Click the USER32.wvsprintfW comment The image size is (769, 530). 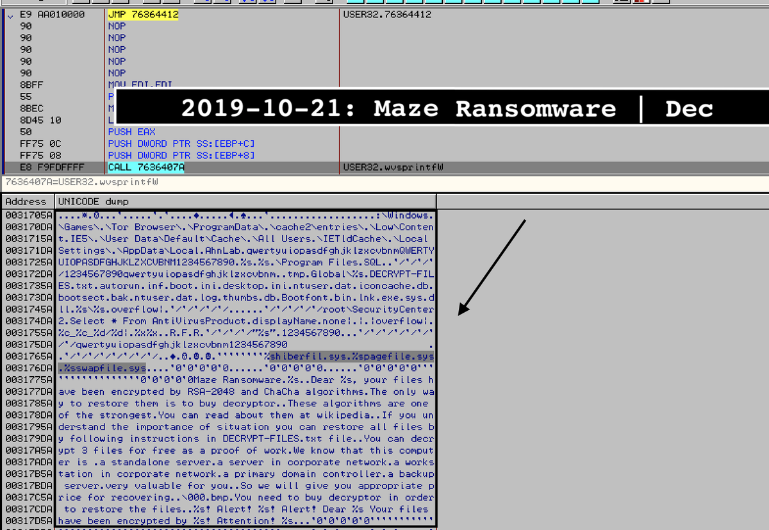pyautogui.click(x=393, y=167)
